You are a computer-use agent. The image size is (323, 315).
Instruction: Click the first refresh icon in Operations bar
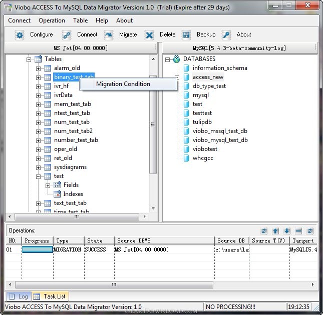(x=264, y=231)
